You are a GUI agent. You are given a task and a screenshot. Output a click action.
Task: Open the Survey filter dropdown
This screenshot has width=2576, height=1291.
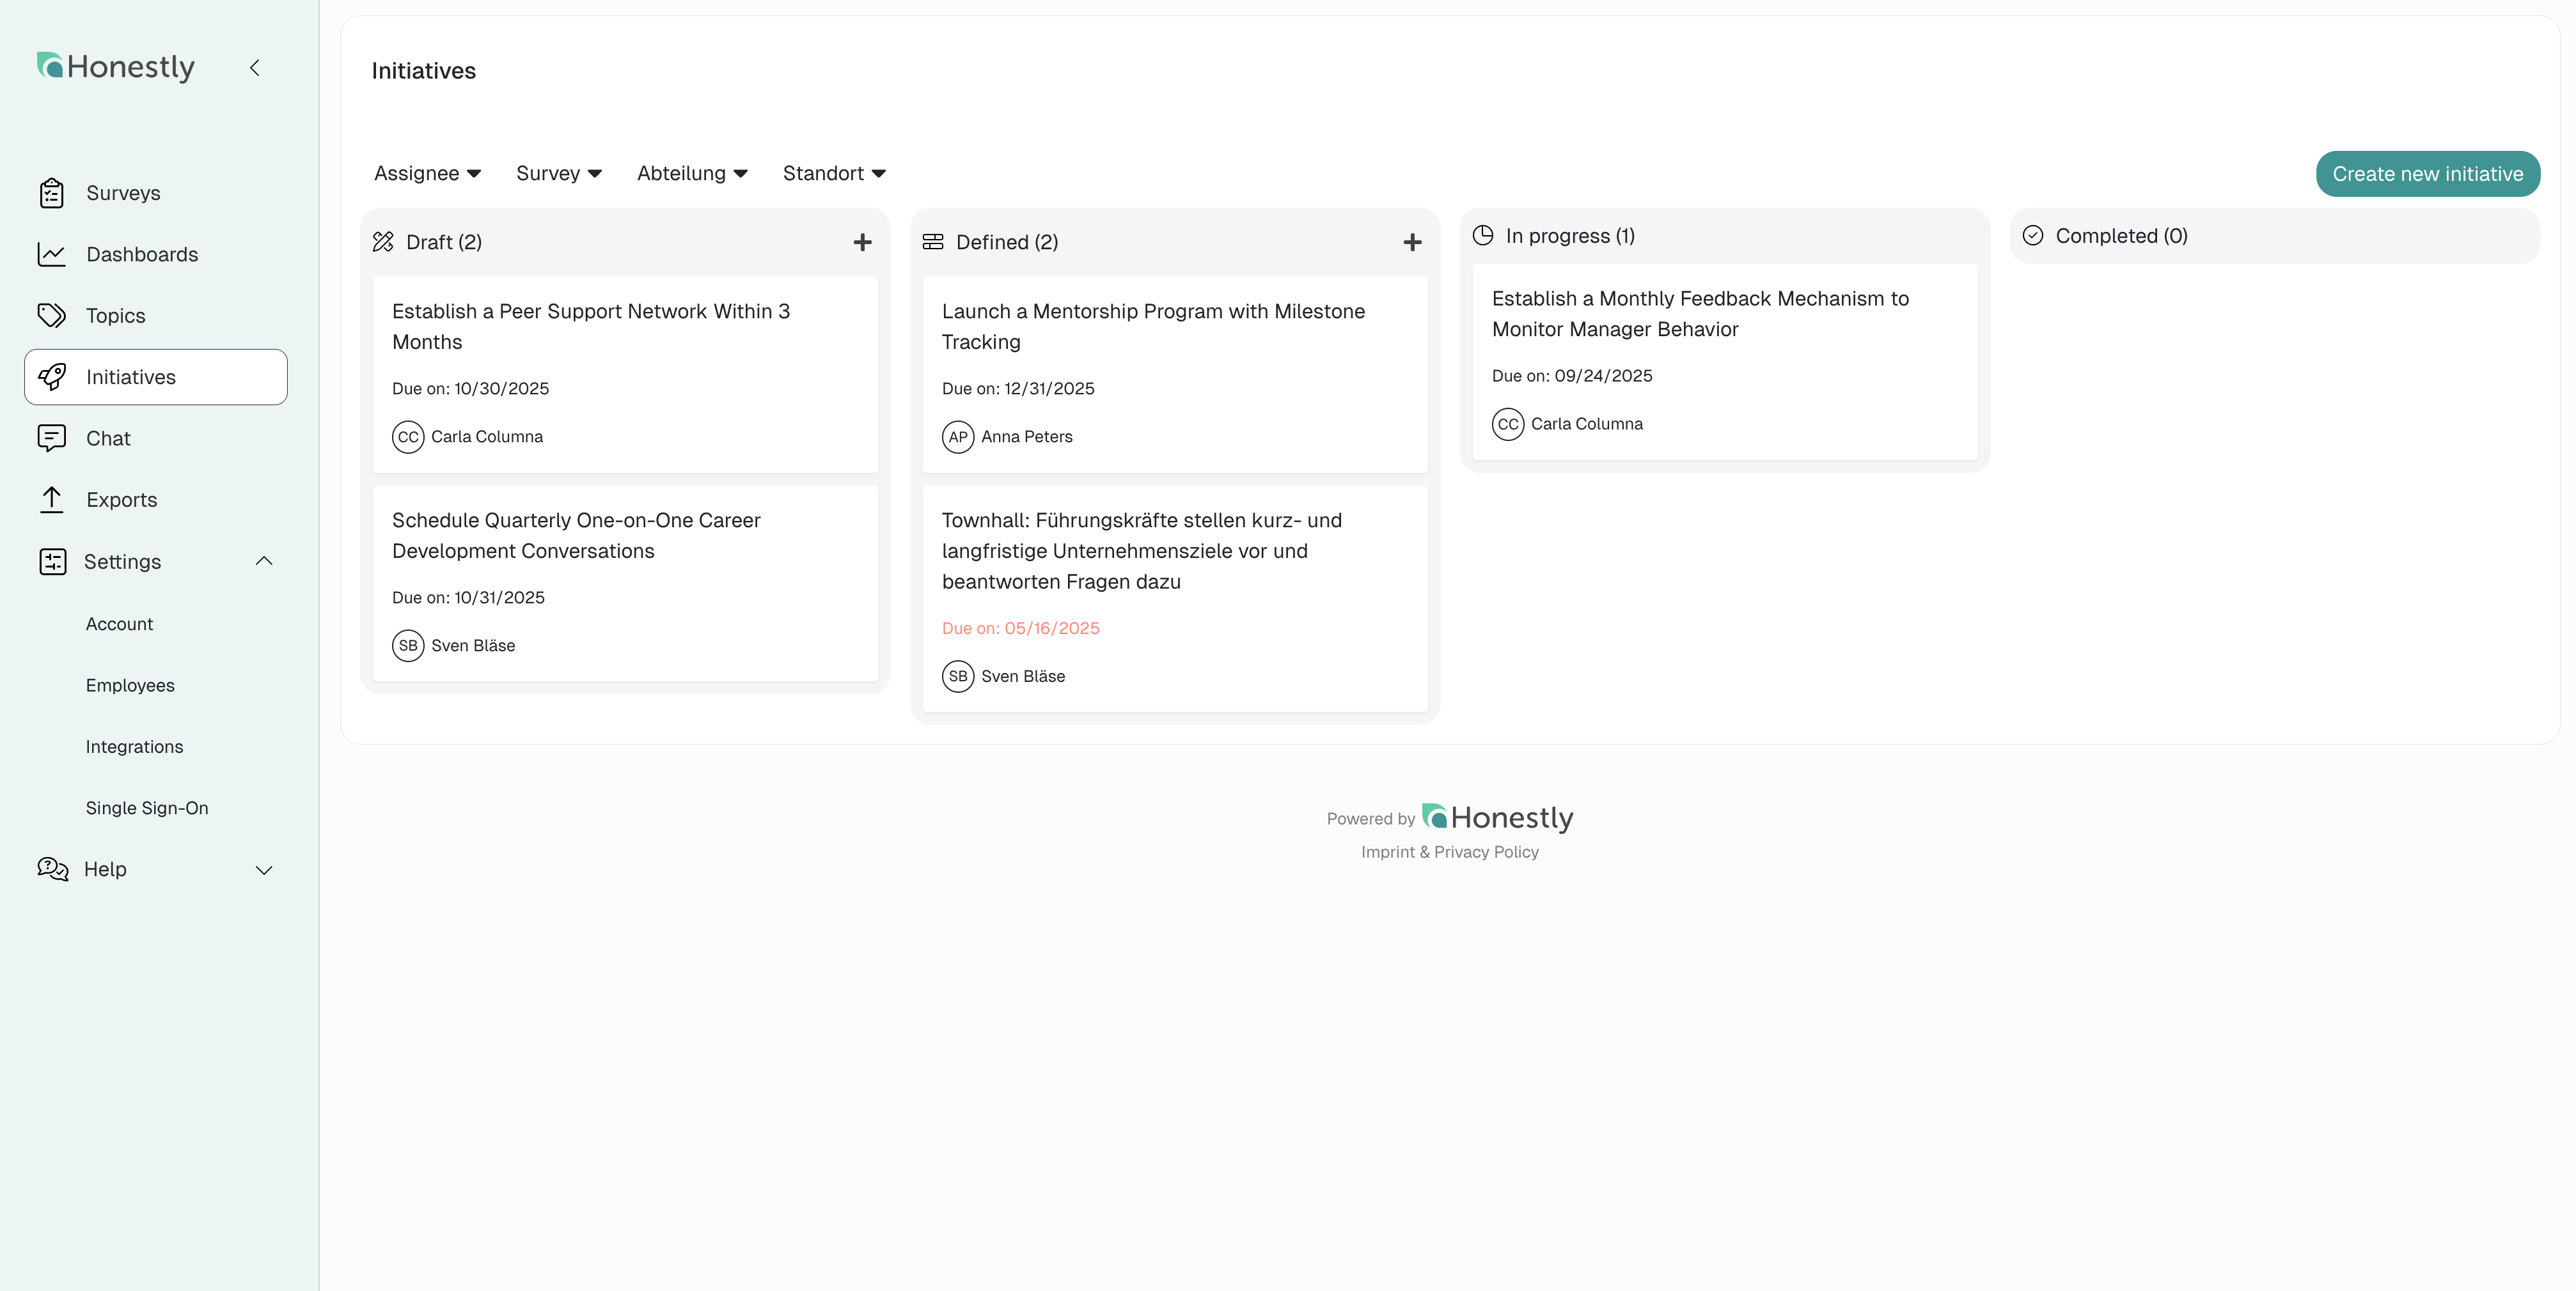(558, 173)
